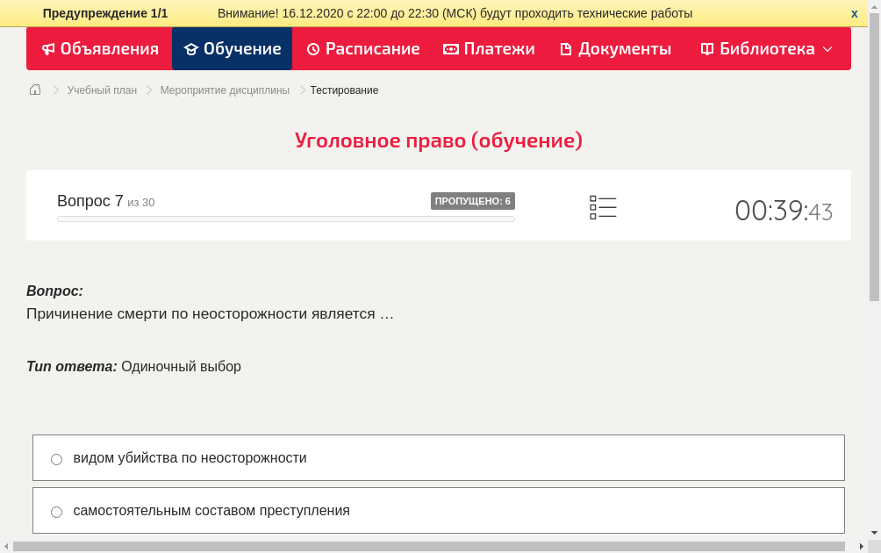Image resolution: width=881 pixels, height=553 pixels.
Task: Click the graduation cap icon on Обучение
Action: (191, 49)
